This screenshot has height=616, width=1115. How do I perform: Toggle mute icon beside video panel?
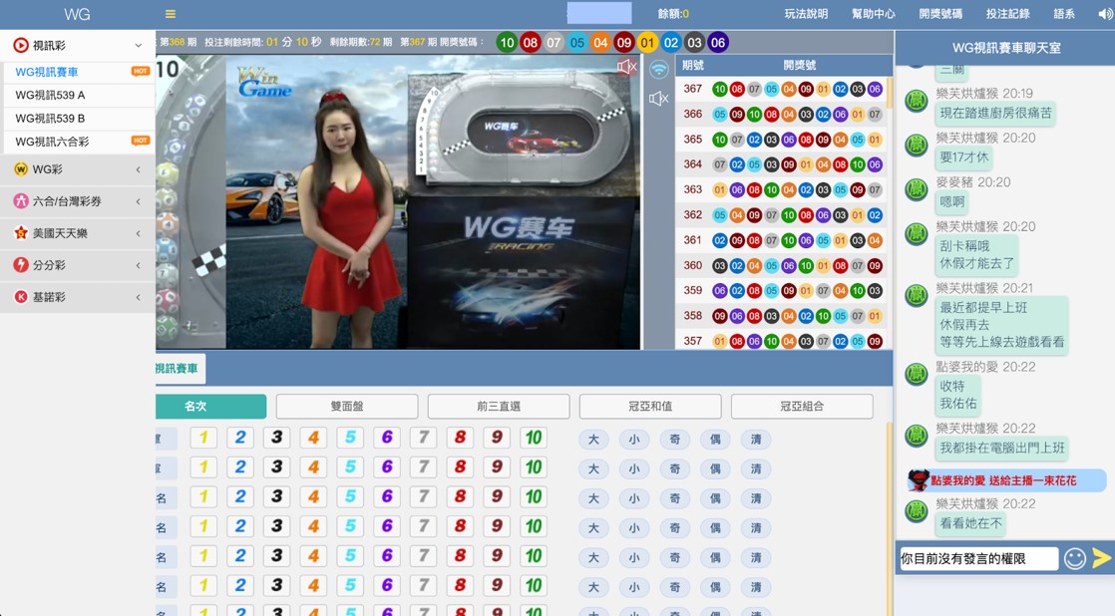(x=658, y=98)
